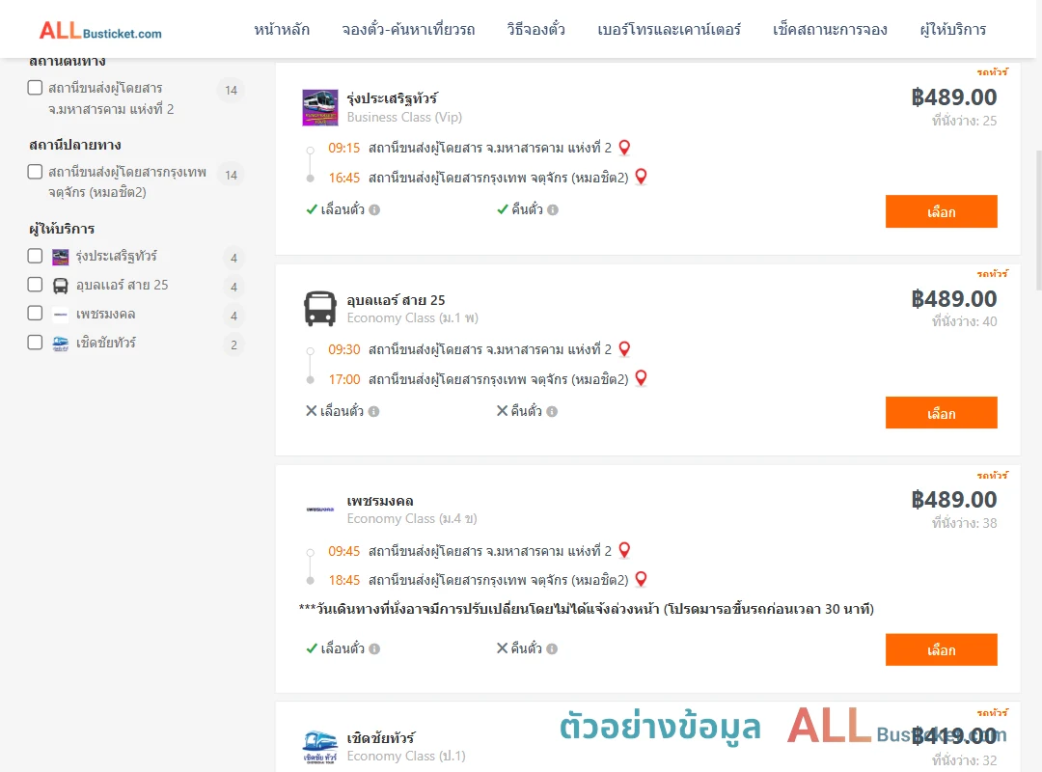
Task: Open จองตั๋ว-ค้นหาเที่ยวรถ menu item
Action: (408, 29)
